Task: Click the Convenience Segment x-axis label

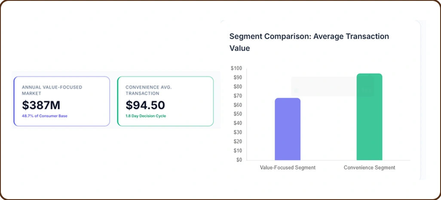Action: point(369,167)
